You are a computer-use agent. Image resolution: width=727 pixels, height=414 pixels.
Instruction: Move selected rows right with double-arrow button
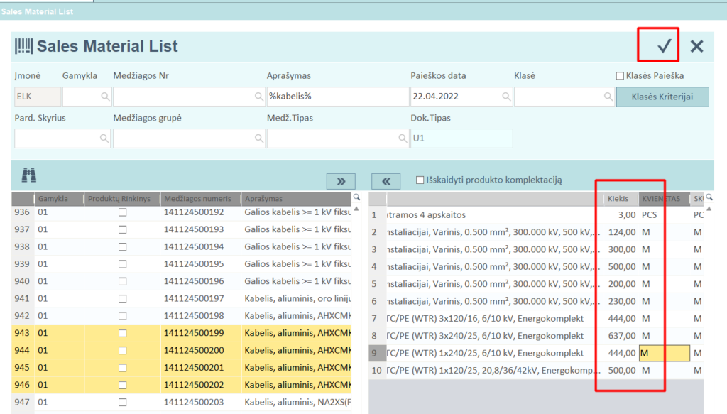[x=341, y=180]
